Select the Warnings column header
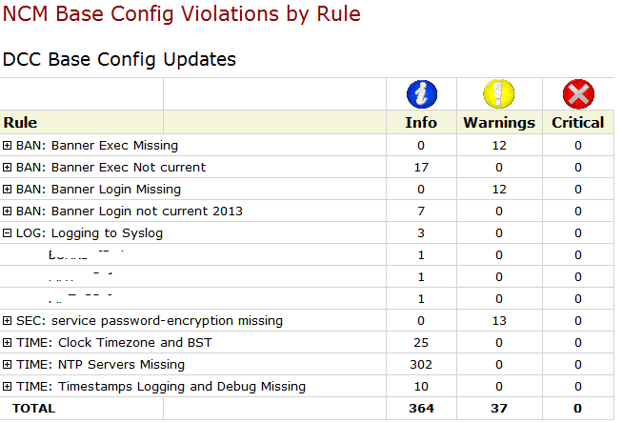 [499, 123]
